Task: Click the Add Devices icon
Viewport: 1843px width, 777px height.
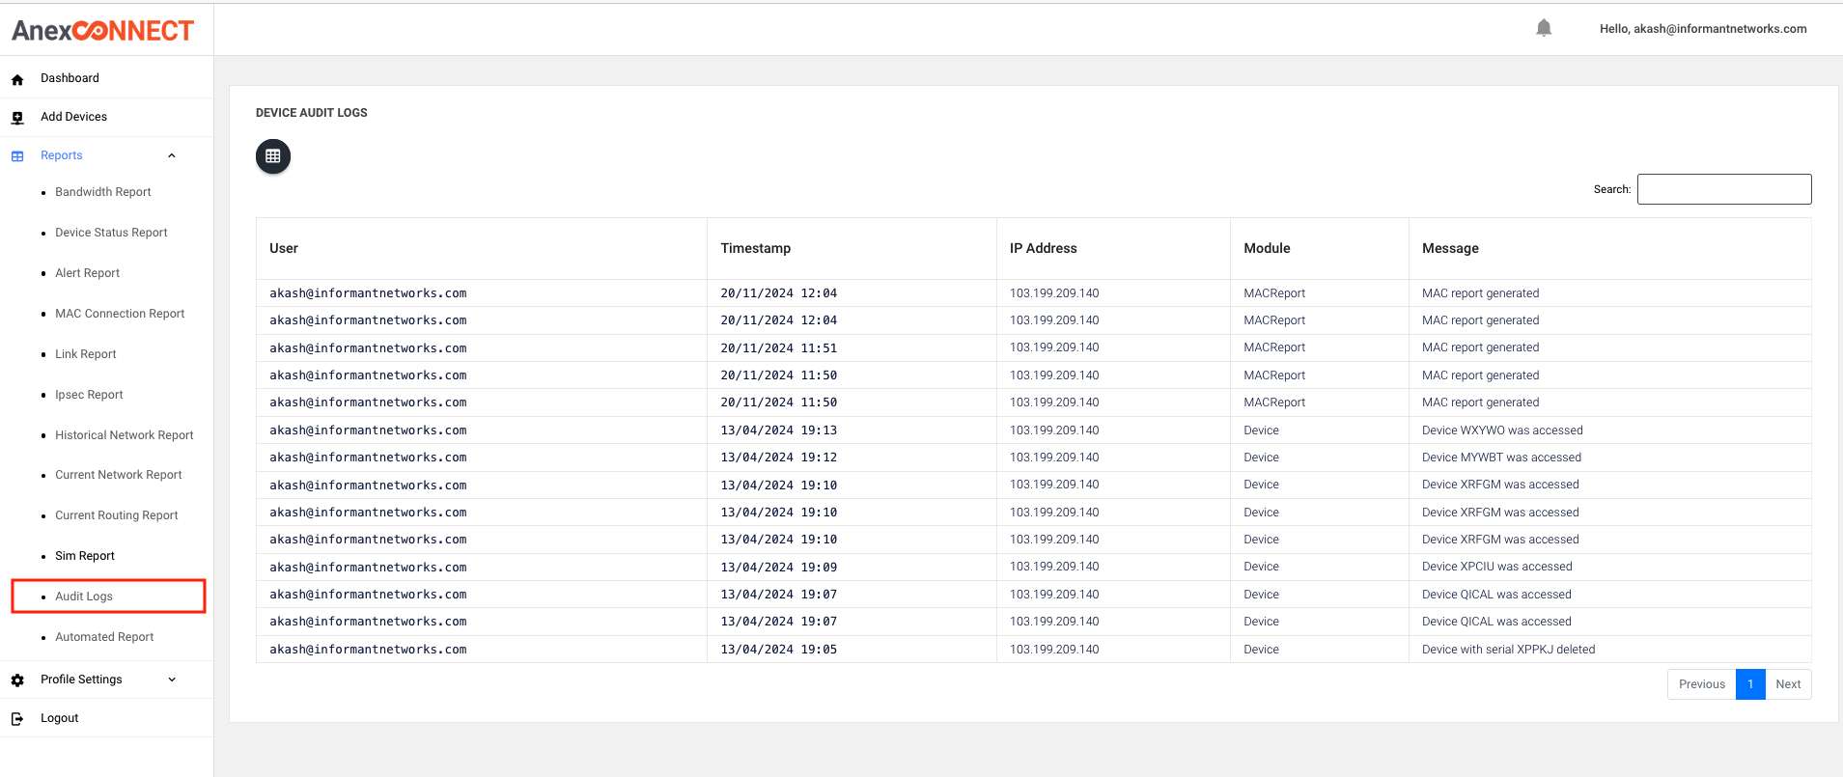Action: click(17, 118)
